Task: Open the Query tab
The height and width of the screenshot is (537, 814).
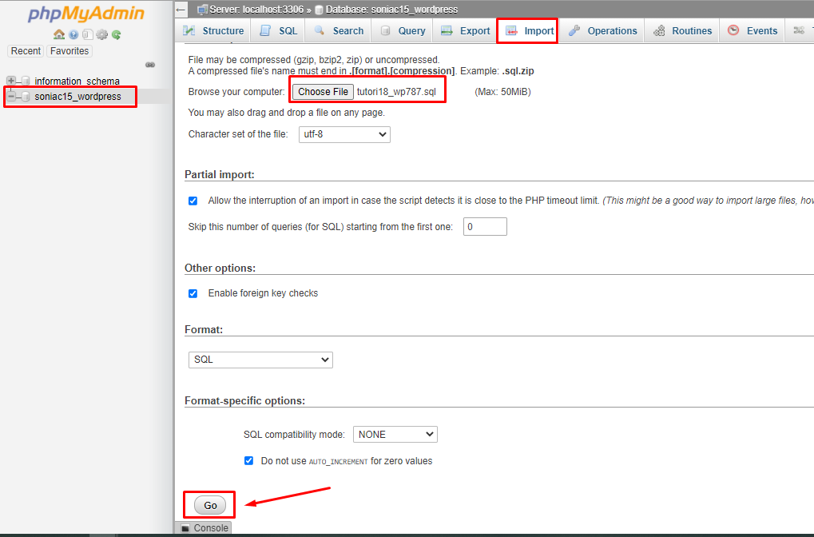Action: (x=403, y=30)
